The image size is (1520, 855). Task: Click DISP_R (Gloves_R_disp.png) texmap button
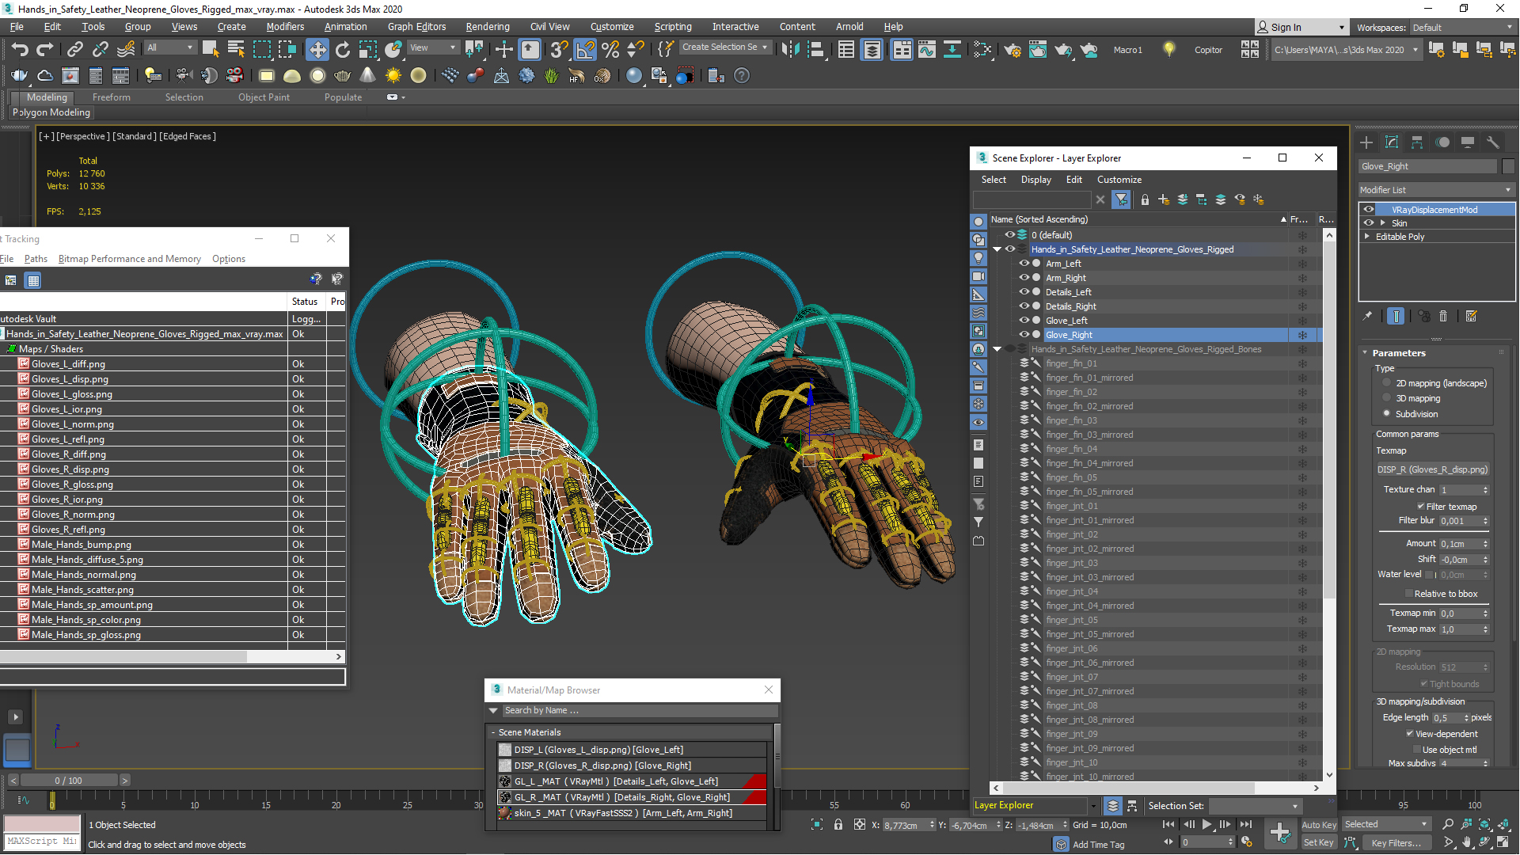(x=1433, y=469)
